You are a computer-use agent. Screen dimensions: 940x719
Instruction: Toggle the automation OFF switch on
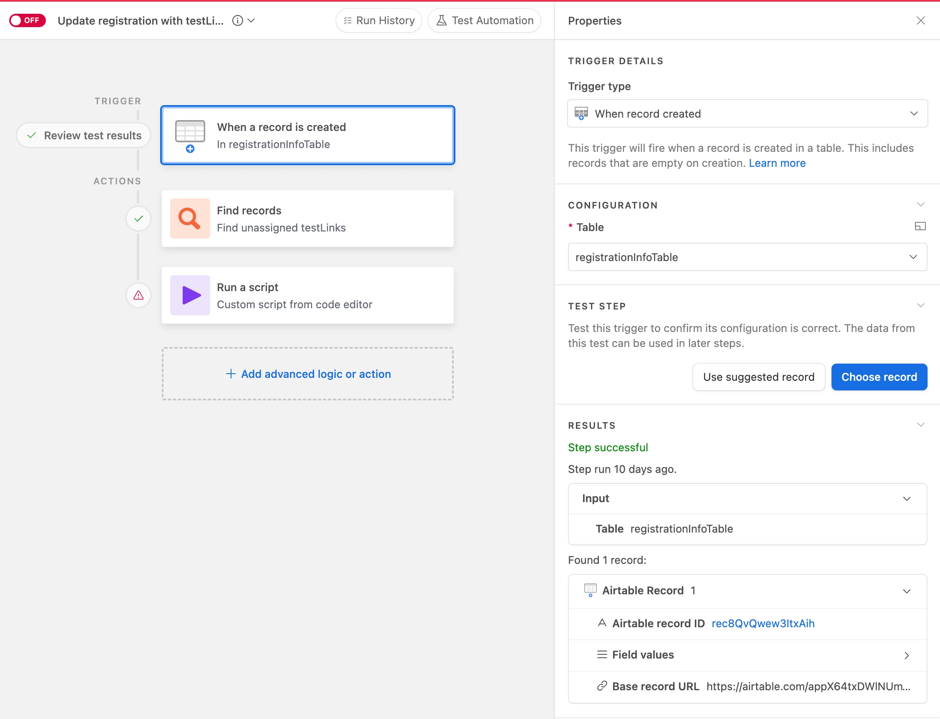[27, 20]
